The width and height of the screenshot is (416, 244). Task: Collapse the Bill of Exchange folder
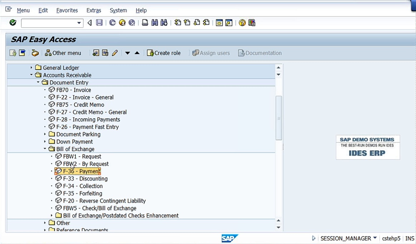click(x=45, y=149)
